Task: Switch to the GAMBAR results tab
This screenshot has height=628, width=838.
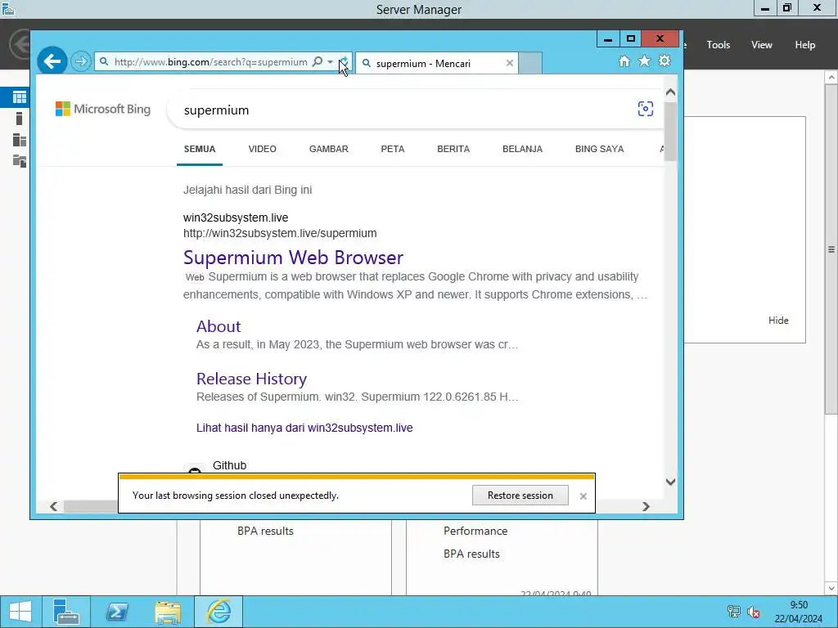Action: 329,149
